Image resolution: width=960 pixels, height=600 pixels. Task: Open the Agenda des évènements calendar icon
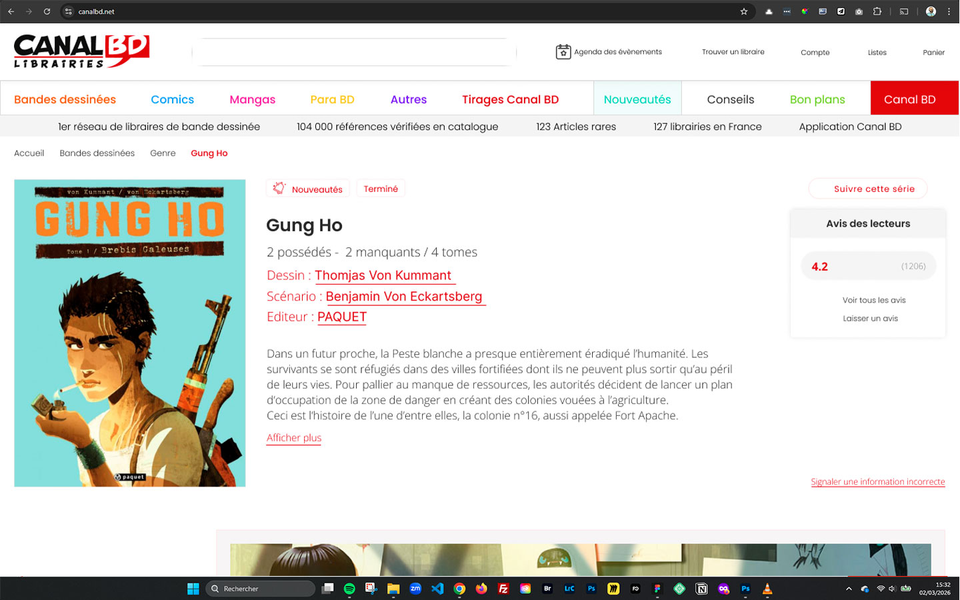[x=563, y=52]
